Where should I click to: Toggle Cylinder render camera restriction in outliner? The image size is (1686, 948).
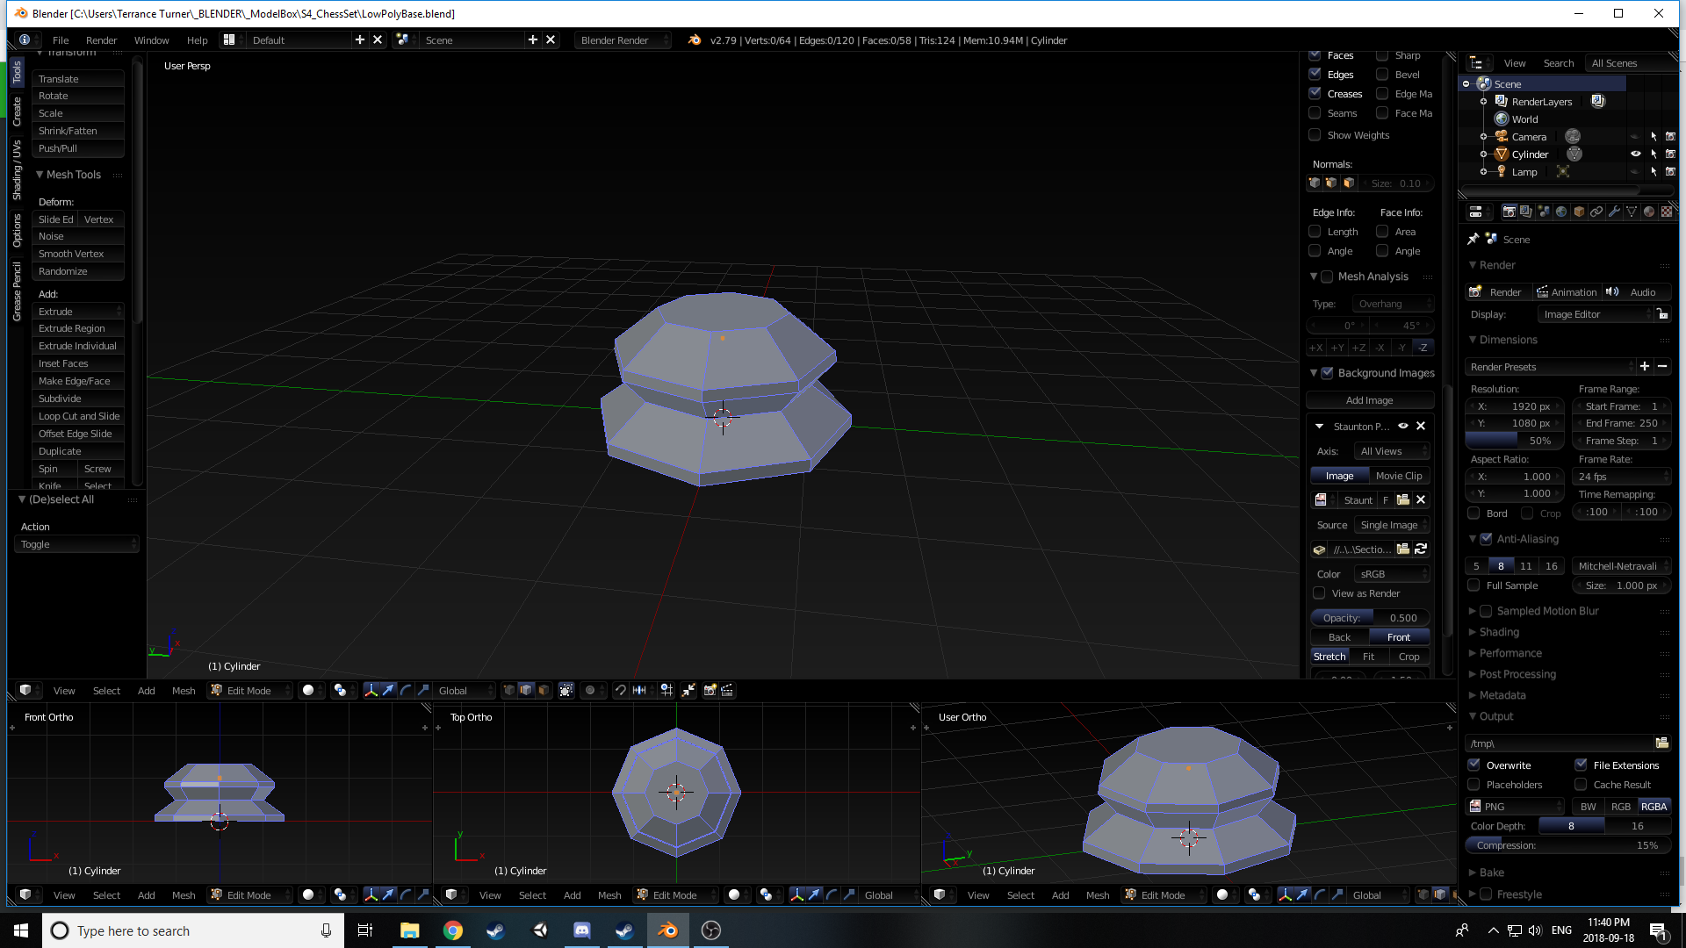pos(1670,154)
